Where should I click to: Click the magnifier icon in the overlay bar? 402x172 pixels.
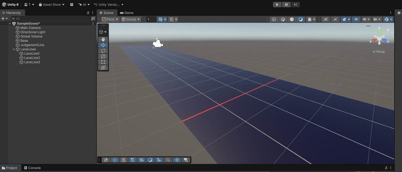coord(168,160)
